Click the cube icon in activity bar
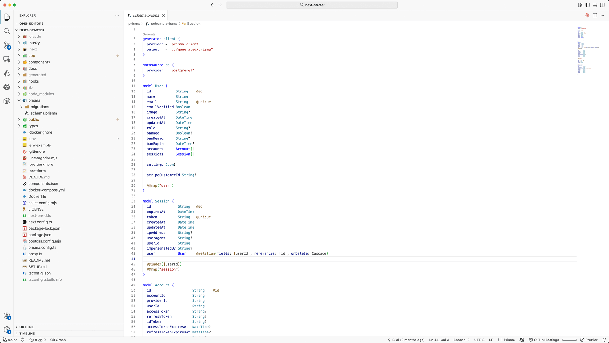This screenshot has height=343, width=609. [7, 101]
